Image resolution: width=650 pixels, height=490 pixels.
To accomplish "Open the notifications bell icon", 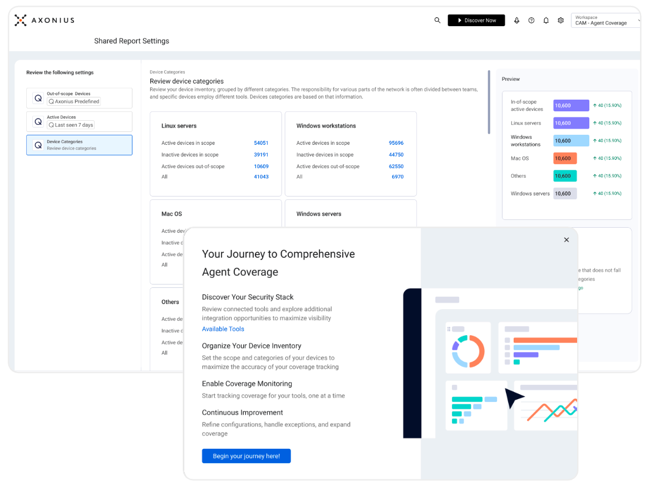I will 546,21.
